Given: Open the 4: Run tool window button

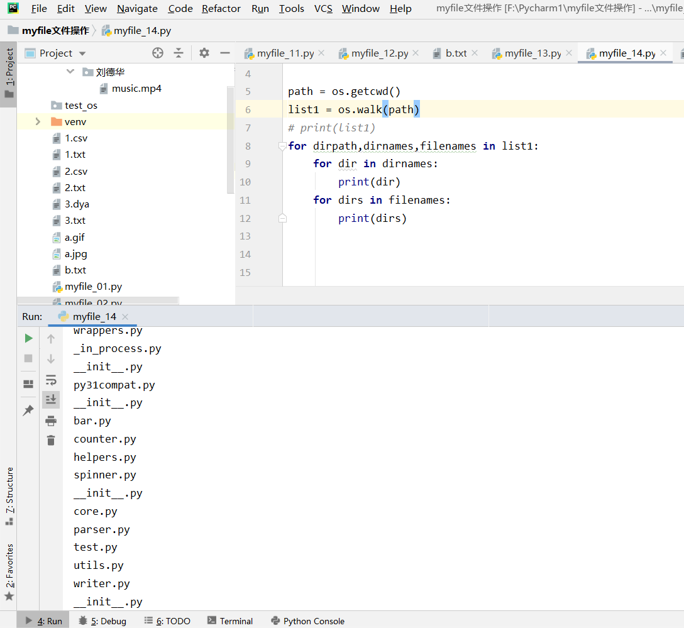Looking at the screenshot, I should (43, 621).
